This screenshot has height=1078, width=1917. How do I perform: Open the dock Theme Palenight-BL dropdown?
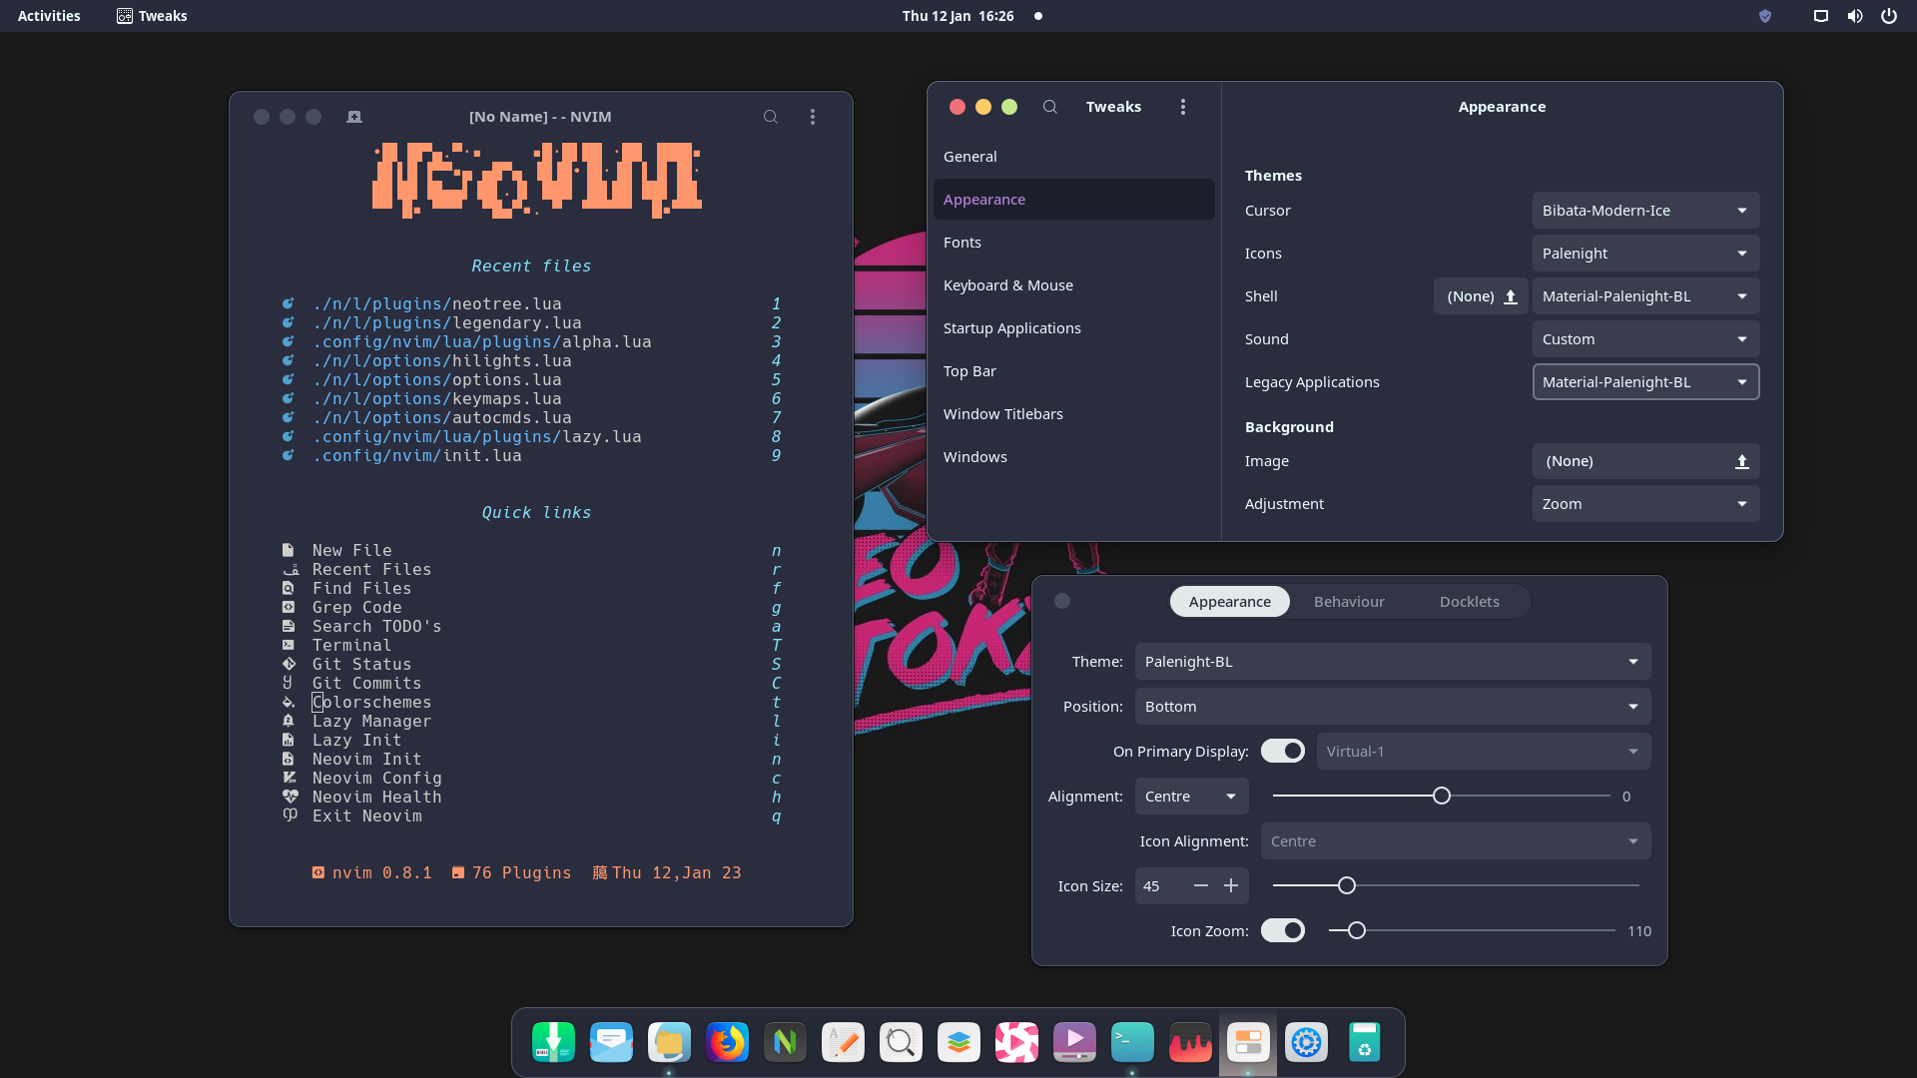[1393, 662]
